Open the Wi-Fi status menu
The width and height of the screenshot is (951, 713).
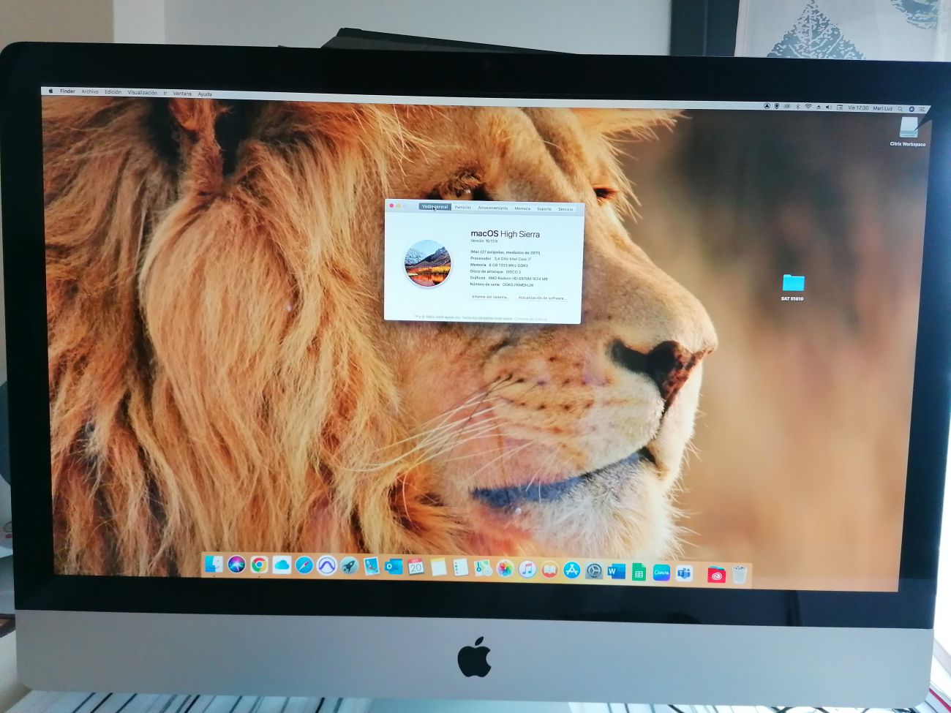click(808, 107)
